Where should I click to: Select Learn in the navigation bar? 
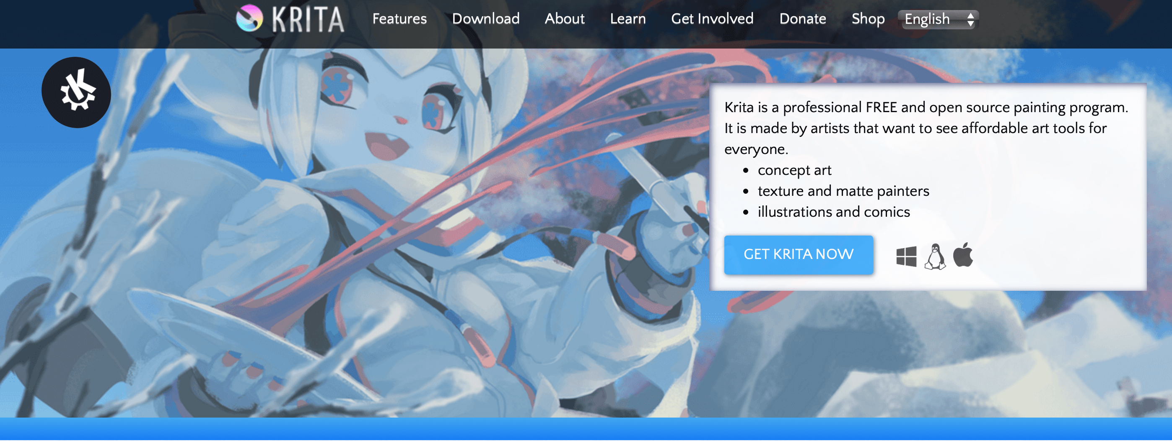(627, 19)
